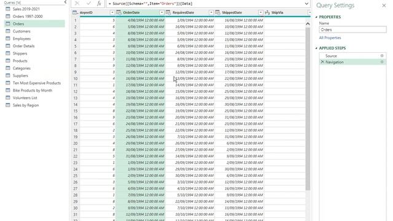
Task: Collapse the APPLIED STEPS section
Action: [316, 48]
